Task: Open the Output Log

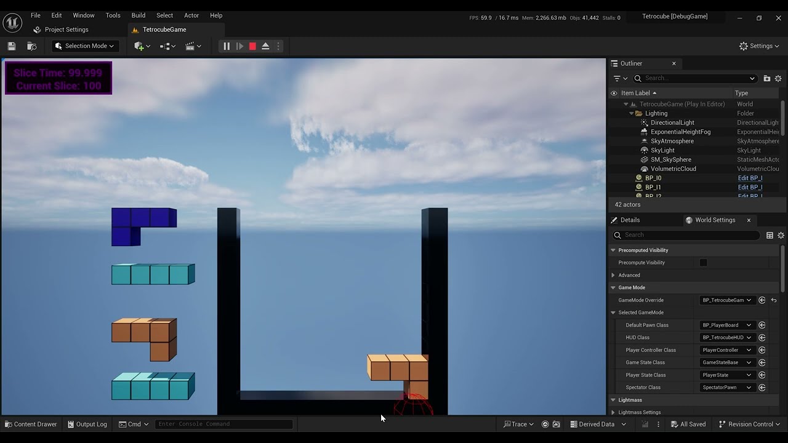Action: click(x=87, y=424)
